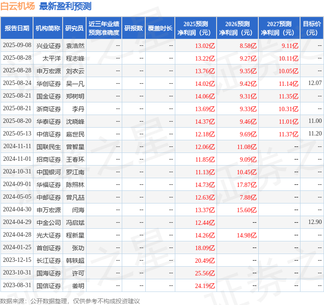Screen dimensions: 324x305
Task: Click researcher 李丹
Action: [x=78, y=109]
